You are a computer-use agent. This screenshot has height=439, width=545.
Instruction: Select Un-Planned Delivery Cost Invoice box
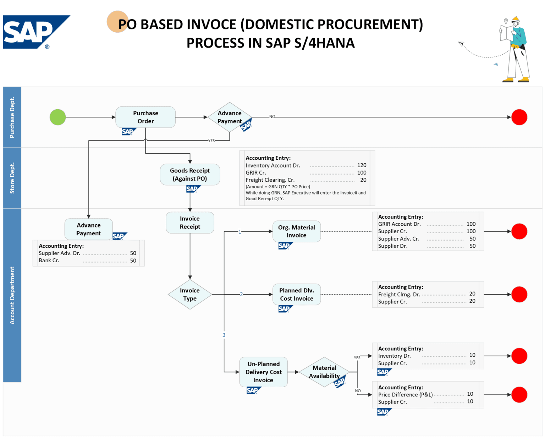[263, 372]
